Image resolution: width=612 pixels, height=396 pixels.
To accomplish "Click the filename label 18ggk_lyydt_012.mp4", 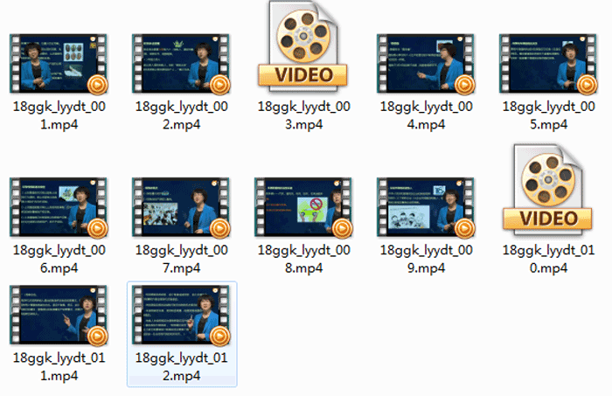I will (181, 366).
